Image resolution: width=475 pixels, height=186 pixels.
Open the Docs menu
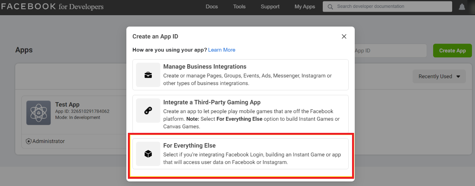click(x=212, y=6)
